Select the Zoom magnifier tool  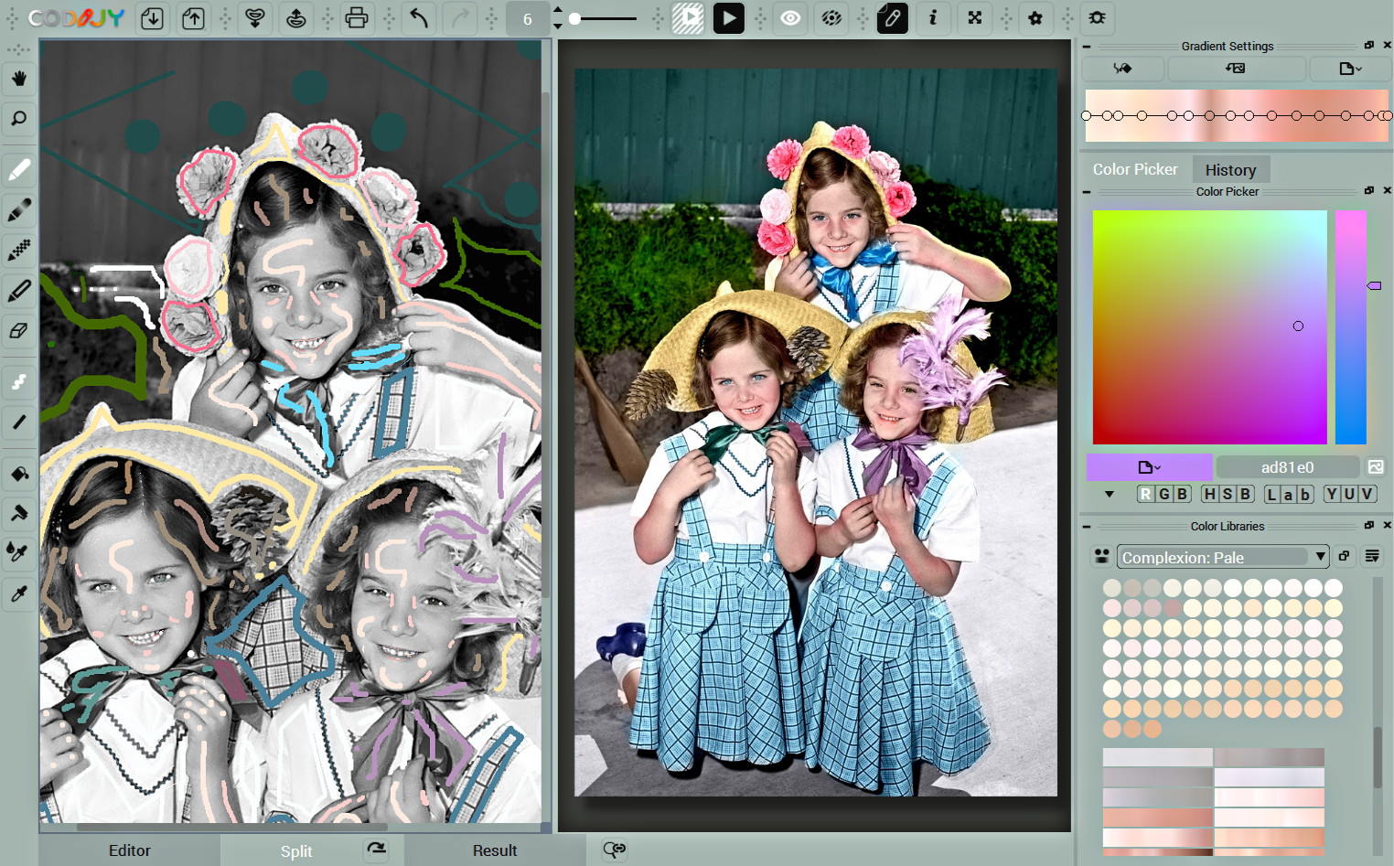[x=18, y=119]
